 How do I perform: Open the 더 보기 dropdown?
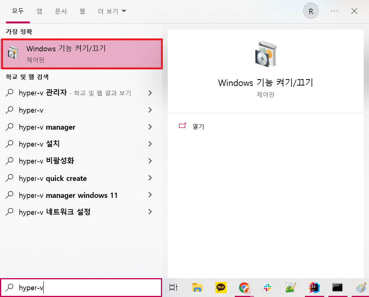click(x=112, y=11)
